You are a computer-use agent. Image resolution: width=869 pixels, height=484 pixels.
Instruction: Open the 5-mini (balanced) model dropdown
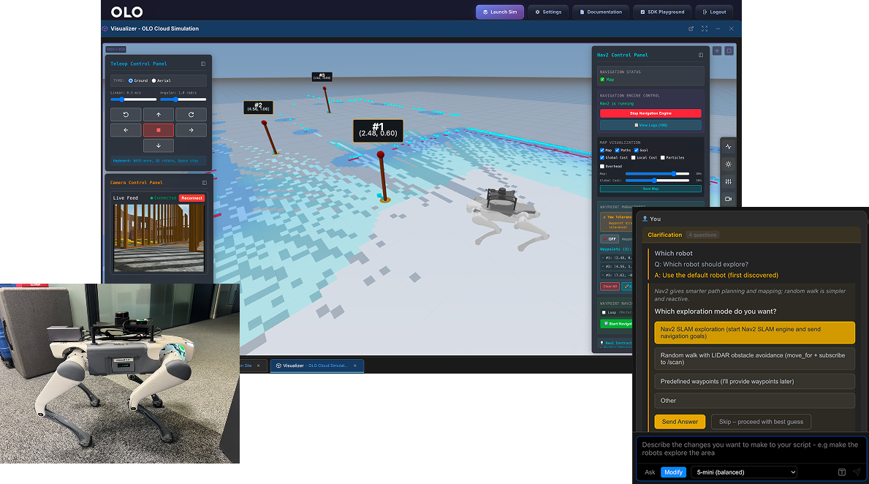(x=743, y=472)
